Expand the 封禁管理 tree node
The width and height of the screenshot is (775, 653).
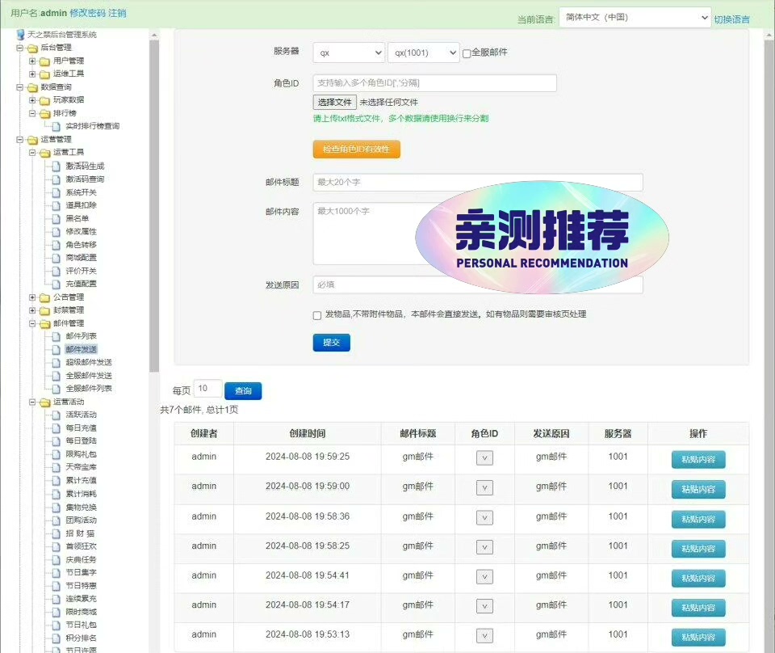point(32,310)
